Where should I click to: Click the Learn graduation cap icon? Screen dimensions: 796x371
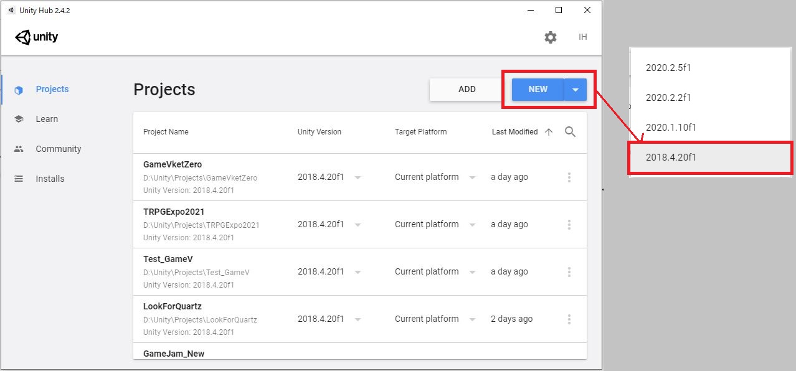19,120
